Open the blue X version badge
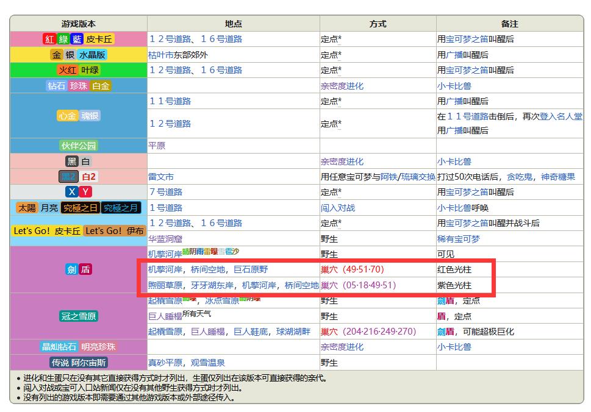This screenshot has width=591, height=412. coord(71,192)
